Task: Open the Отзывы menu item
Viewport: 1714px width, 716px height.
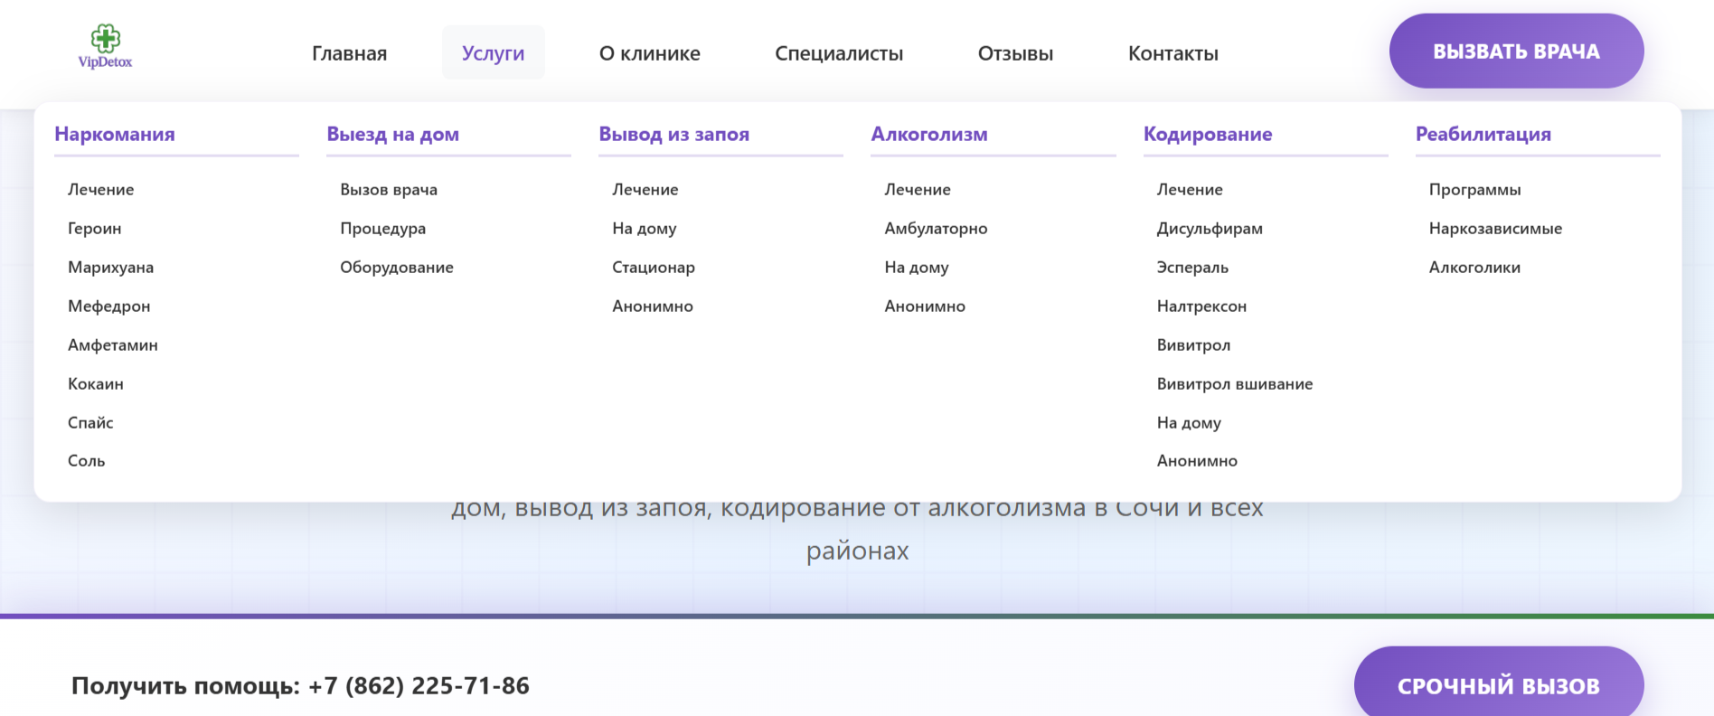Action: (1016, 53)
